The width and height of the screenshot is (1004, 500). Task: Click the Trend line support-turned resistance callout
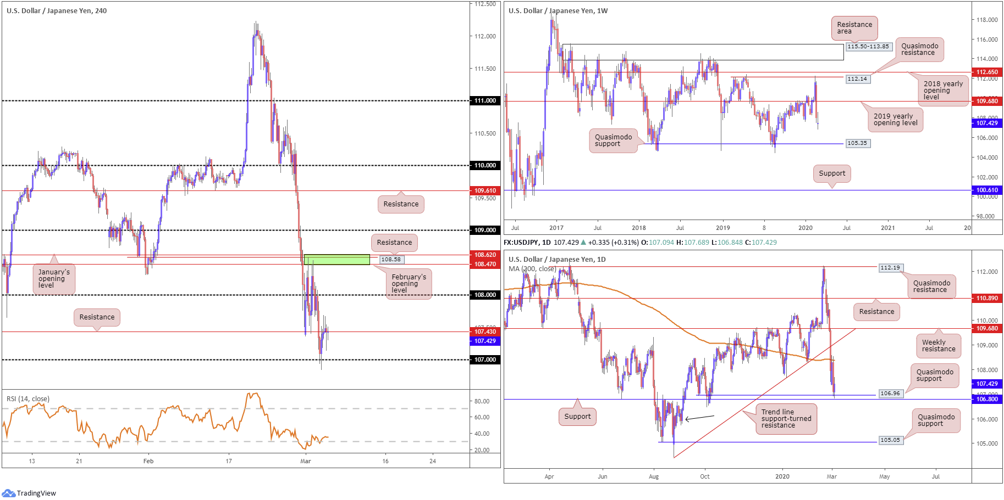click(786, 419)
